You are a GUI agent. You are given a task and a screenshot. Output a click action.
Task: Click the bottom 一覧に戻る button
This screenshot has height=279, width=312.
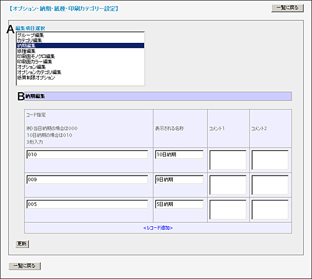click(x=24, y=266)
